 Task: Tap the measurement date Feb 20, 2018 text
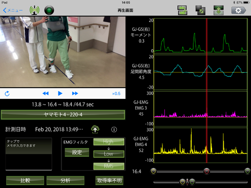point(59,130)
